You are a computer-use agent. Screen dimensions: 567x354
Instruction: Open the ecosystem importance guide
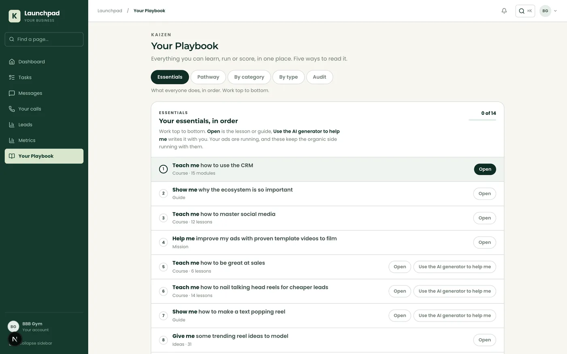tap(484, 193)
